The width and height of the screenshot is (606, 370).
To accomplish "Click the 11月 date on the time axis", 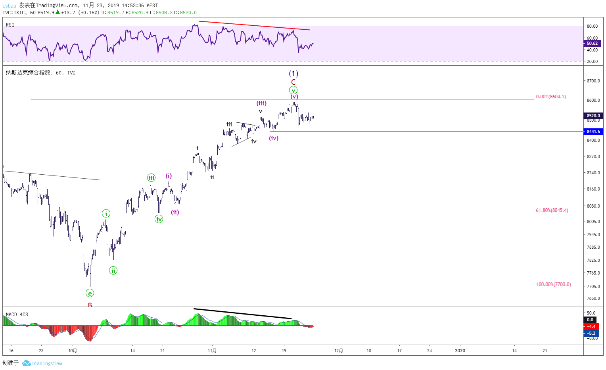I will coord(212,351).
